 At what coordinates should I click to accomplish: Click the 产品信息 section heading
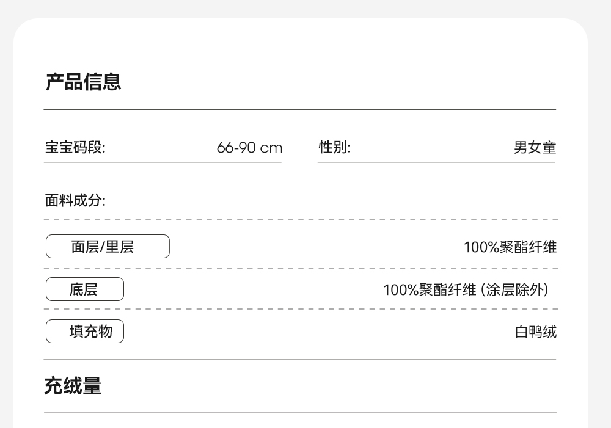[x=83, y=82]
